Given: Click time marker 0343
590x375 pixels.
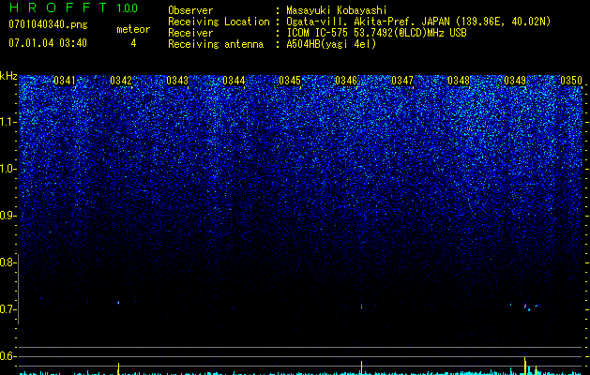Looking at the screenshot, I should tap(177, 81).
